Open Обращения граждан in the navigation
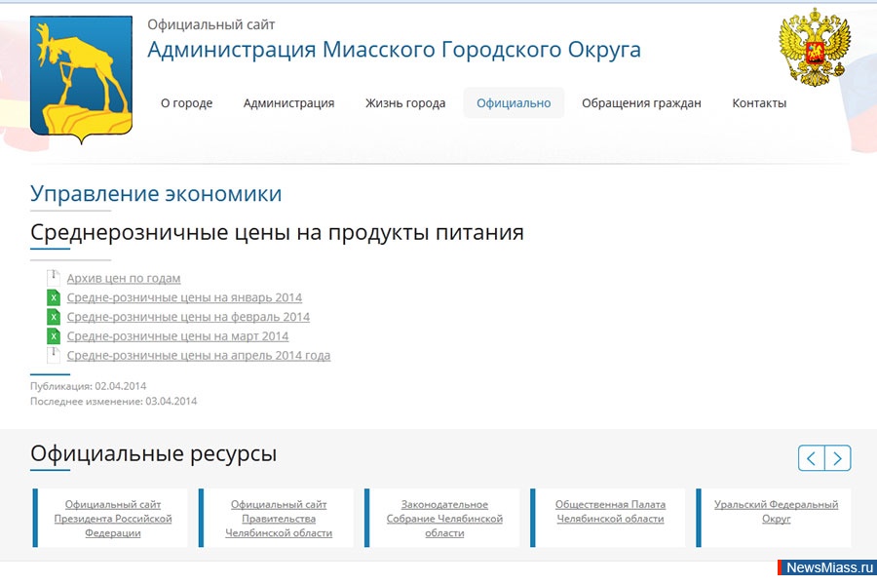The height and width of the screenshot is (585, 877). click(x=641, y=103)
